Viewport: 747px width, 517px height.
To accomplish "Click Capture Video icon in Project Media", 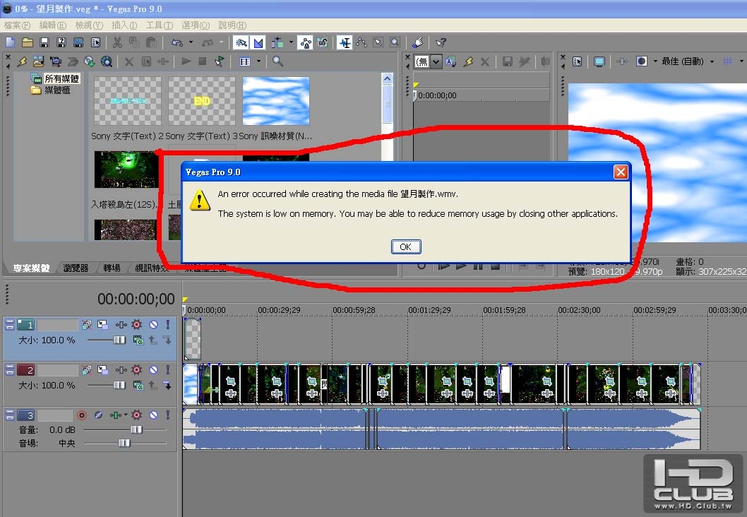I will pyautogui.click(x=55, y=61).
